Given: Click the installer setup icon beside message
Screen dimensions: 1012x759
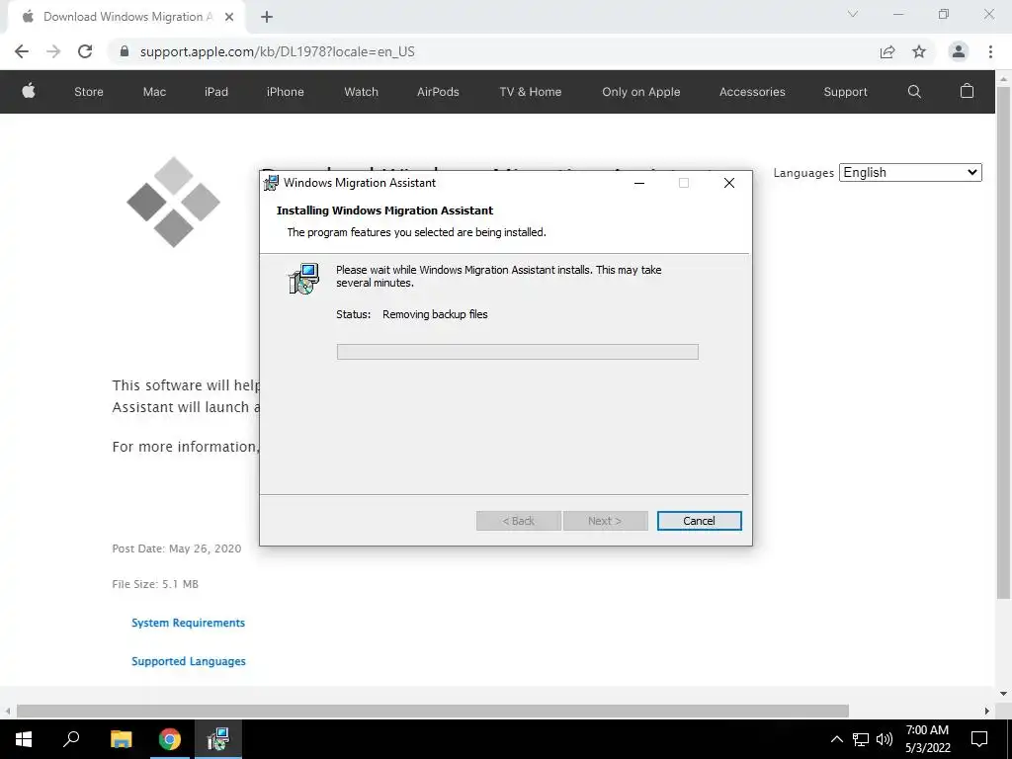Looking at the screenshot, I should tap(303, 279).
